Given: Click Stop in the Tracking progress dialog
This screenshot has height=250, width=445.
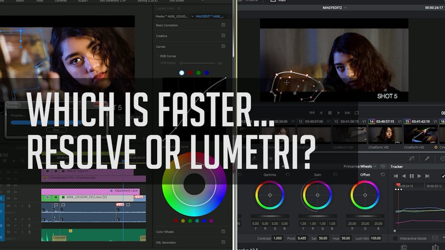Looking at the screenshot, I should coord(56,130).
